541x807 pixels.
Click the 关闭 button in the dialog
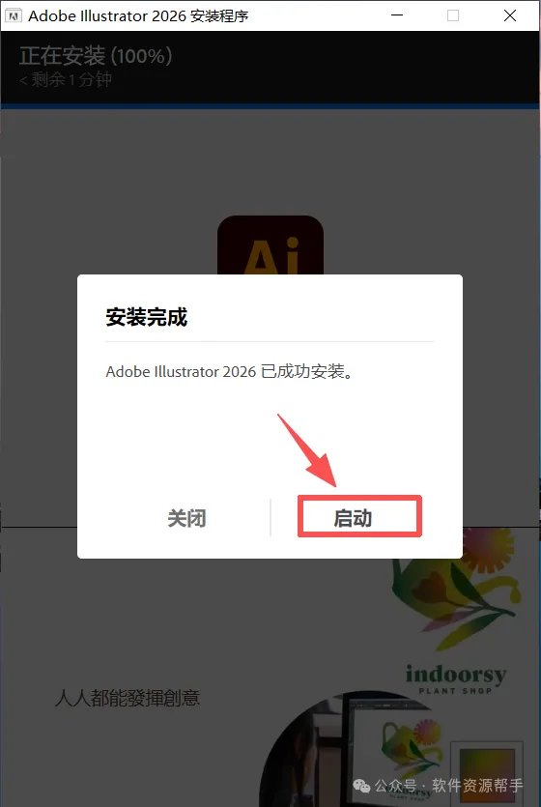(186, 518)
